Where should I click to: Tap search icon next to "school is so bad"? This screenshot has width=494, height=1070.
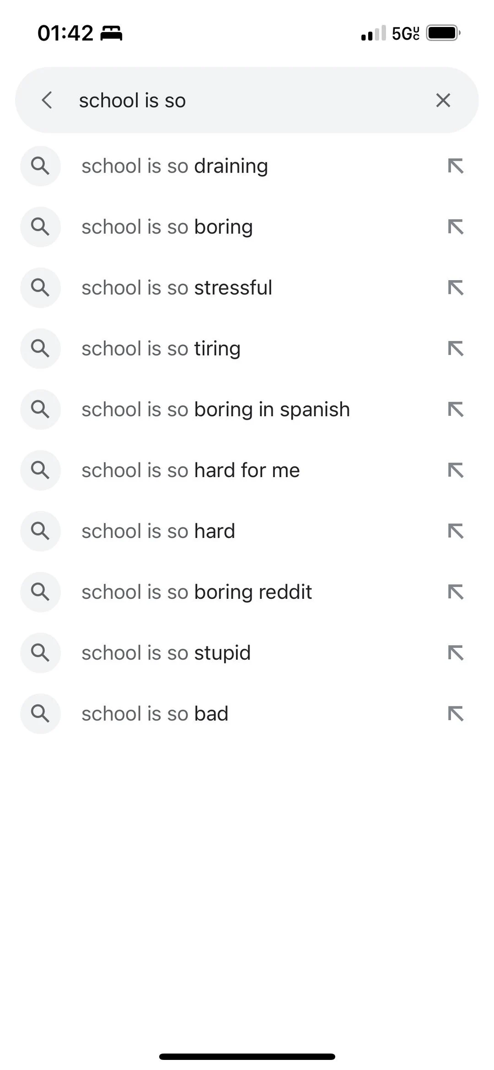(x=40, y=714)
